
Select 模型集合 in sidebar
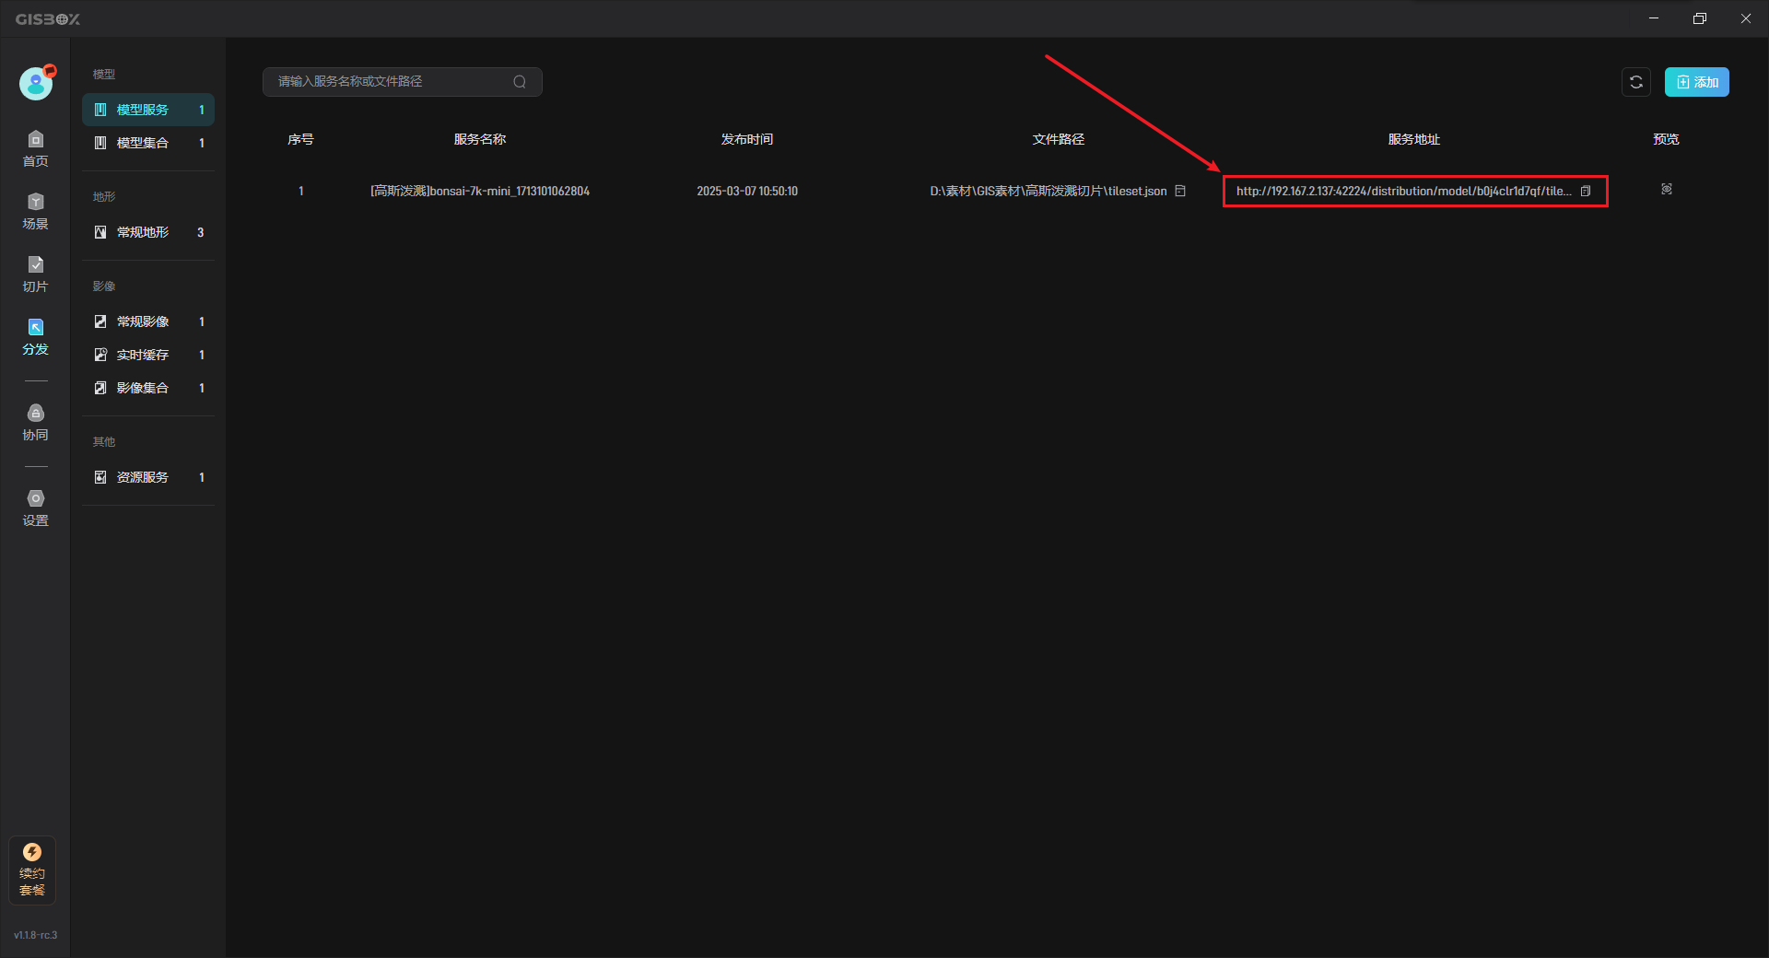click(x=148, y=143)
